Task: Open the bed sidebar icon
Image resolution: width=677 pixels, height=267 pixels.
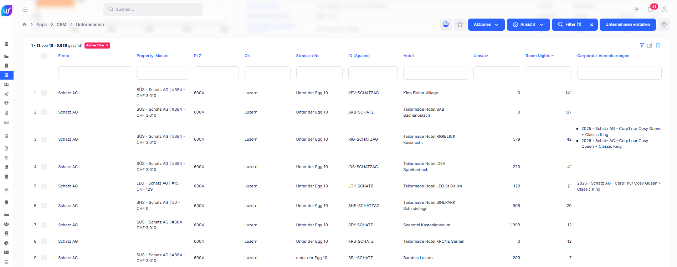Action: (x=6, y=215)
